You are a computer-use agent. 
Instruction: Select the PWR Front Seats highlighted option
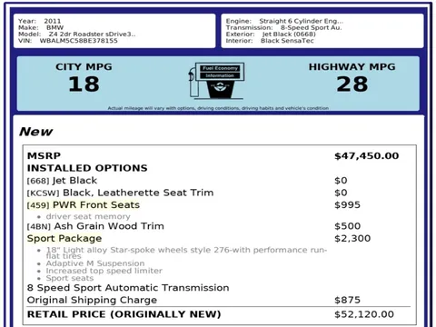(84, 205)
